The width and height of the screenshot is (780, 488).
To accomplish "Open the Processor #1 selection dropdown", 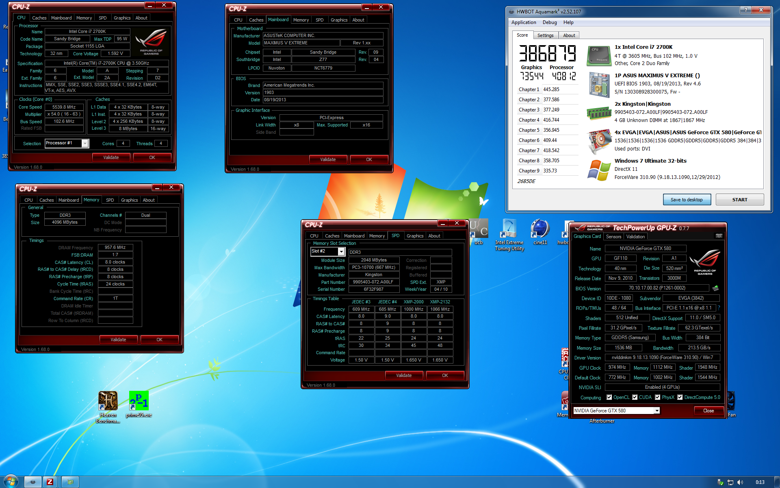I will click(85, 143).
